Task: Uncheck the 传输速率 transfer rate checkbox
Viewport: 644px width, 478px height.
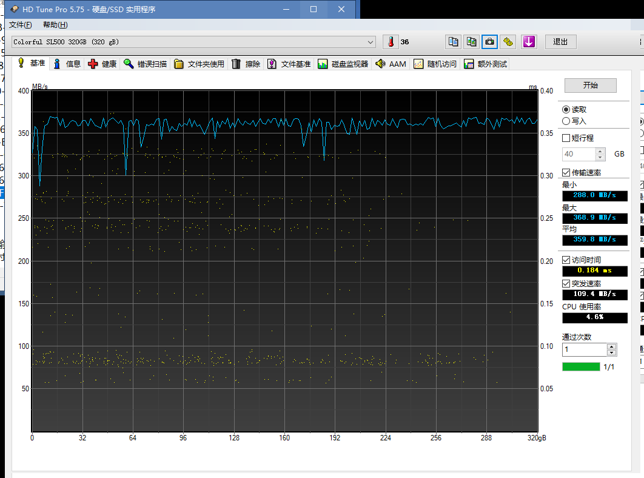Action: (x=566, y=173)
